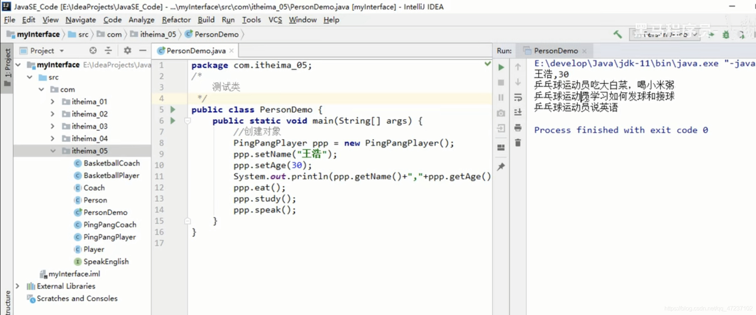Pin the Run tab with pin icon
756x315 pixels.
tap(501, 167)
